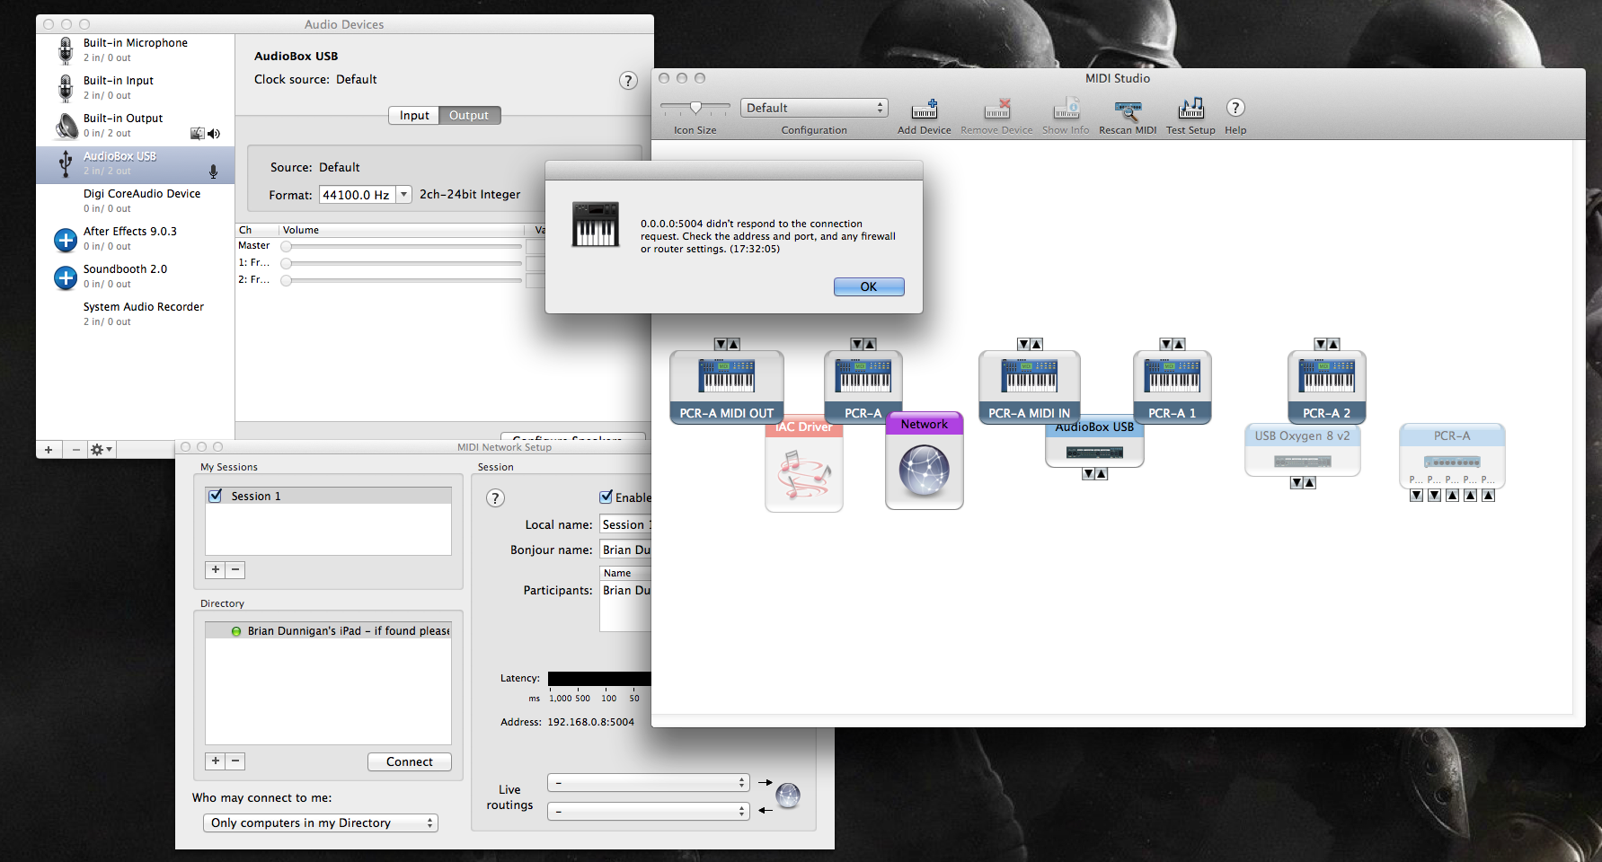Click the speaker icon on Built-in Output row
The width and height of the screenshot is (1602, 862).
(214, 134)
